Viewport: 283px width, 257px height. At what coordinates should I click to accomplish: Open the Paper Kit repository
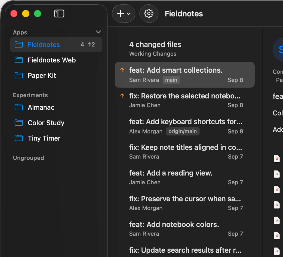[56, 75]
